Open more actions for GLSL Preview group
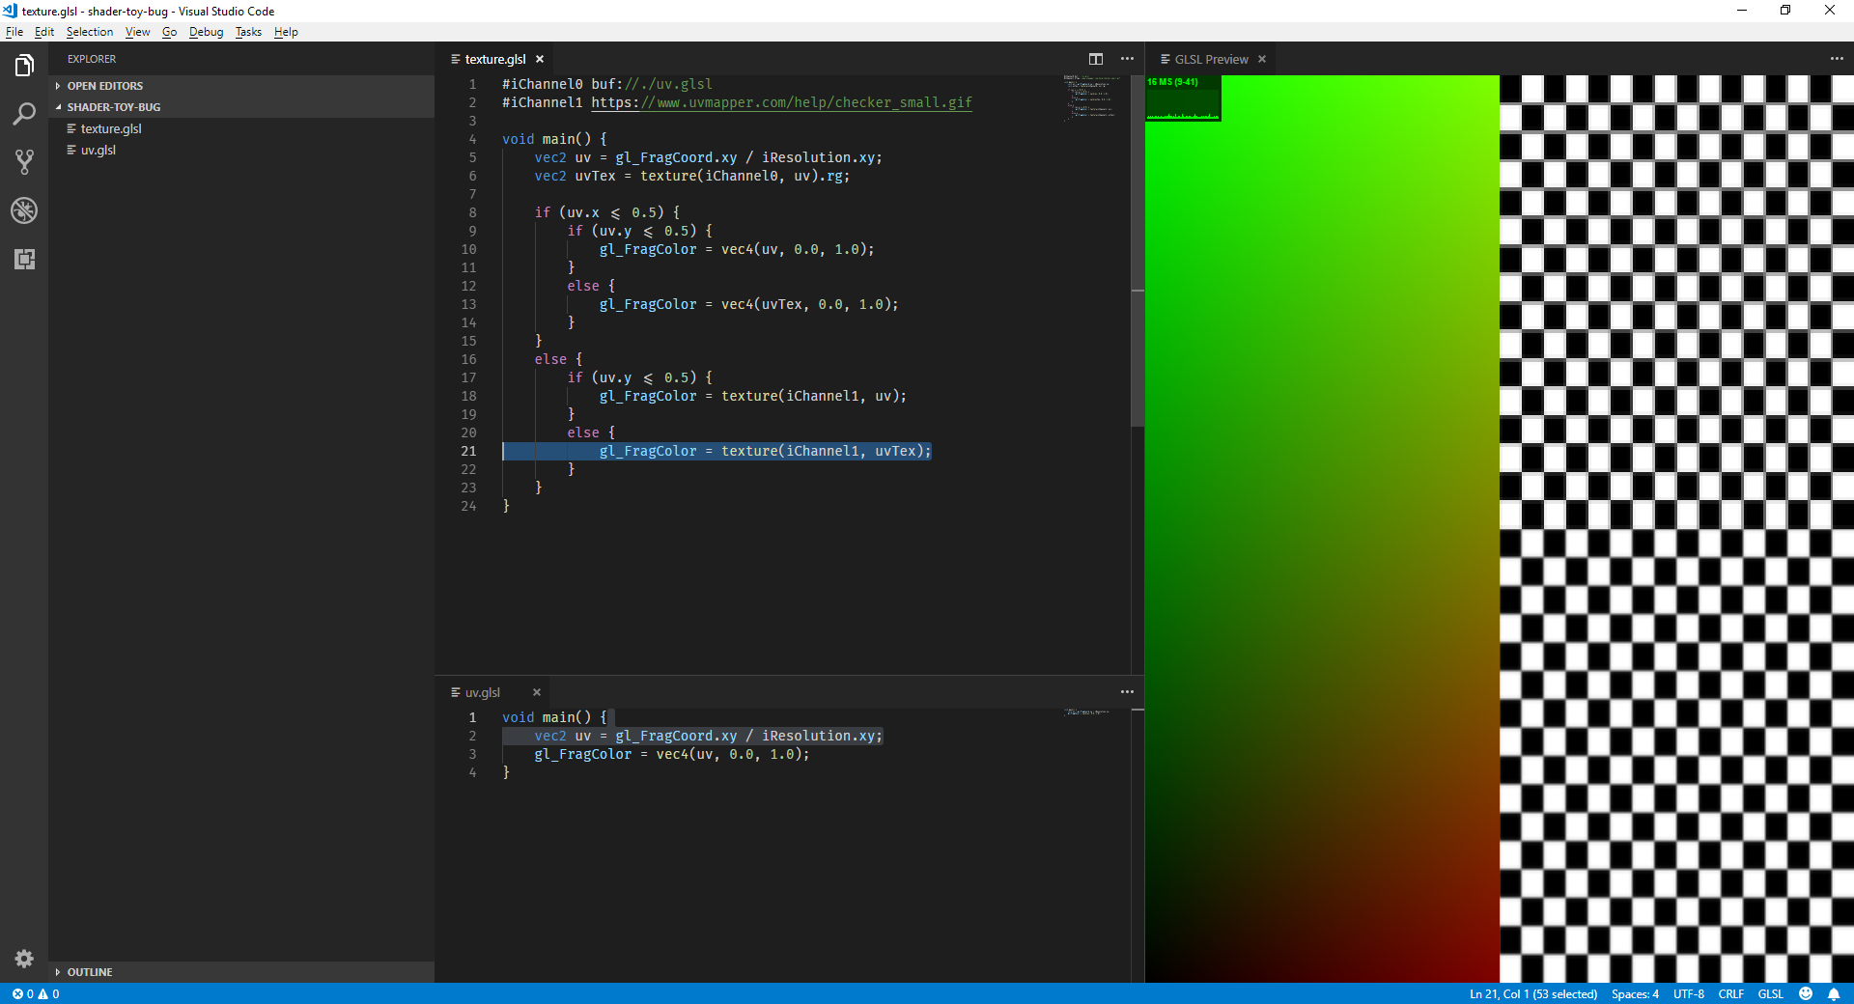Viewport: 1854px width, 1004px height. tap(1837, 59)
